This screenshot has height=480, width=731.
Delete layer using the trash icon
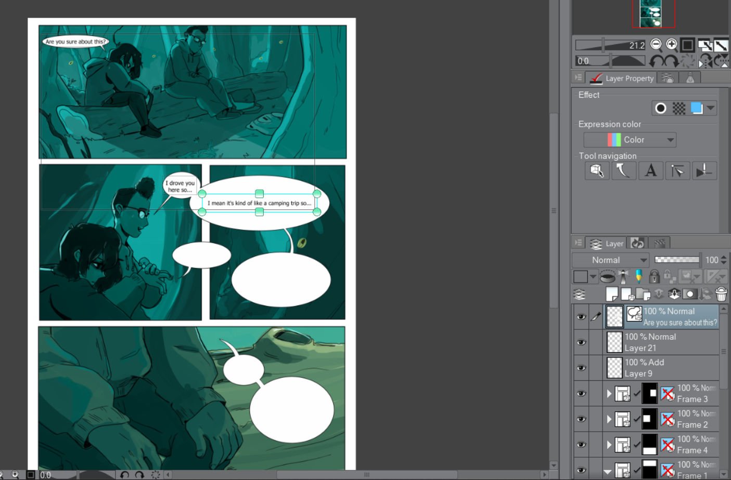pos(721,294)
